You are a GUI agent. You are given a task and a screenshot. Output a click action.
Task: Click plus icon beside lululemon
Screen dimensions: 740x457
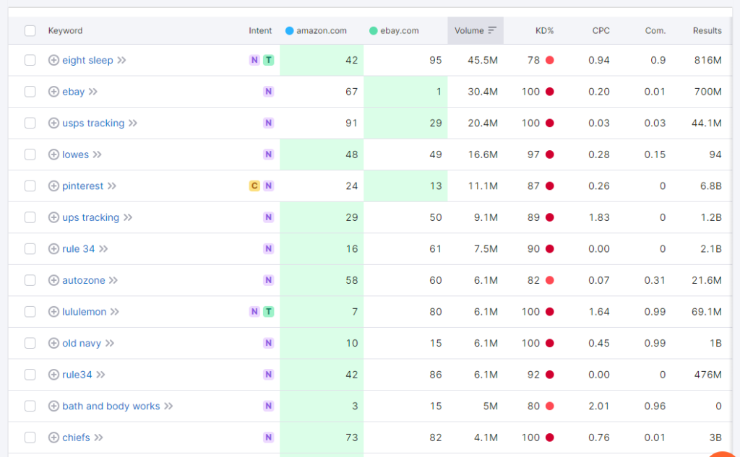coord(53,312)
